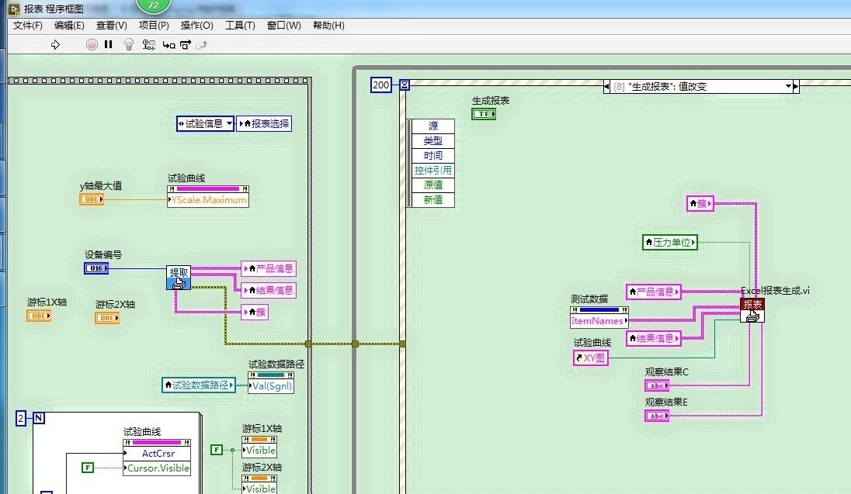This screenshot has width=851, height=494.
Task: Open the 工具(T) menu
Action: point(240,26)
